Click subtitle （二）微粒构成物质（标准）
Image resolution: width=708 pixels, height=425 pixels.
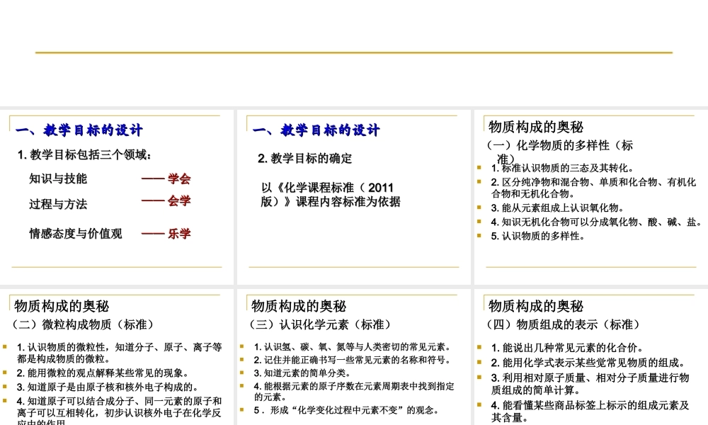84,324
